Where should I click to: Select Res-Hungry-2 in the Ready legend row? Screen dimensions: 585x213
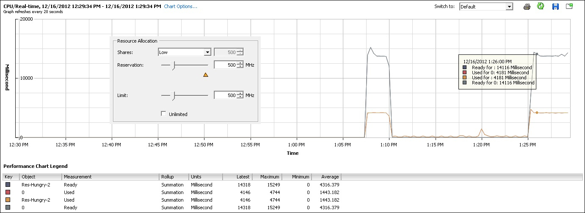36,185
